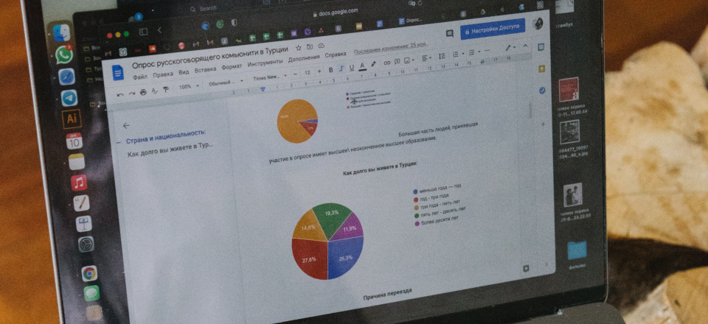
Task: Star the document title
Action: pos(298,48)
